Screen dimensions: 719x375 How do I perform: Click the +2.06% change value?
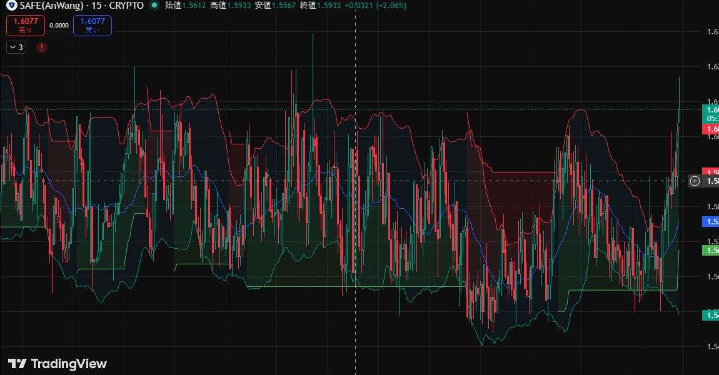[x=391, y=6]
